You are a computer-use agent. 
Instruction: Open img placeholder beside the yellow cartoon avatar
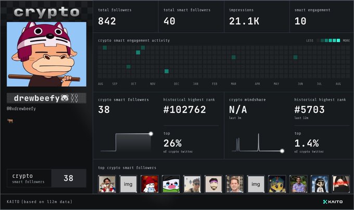[256, 184]
